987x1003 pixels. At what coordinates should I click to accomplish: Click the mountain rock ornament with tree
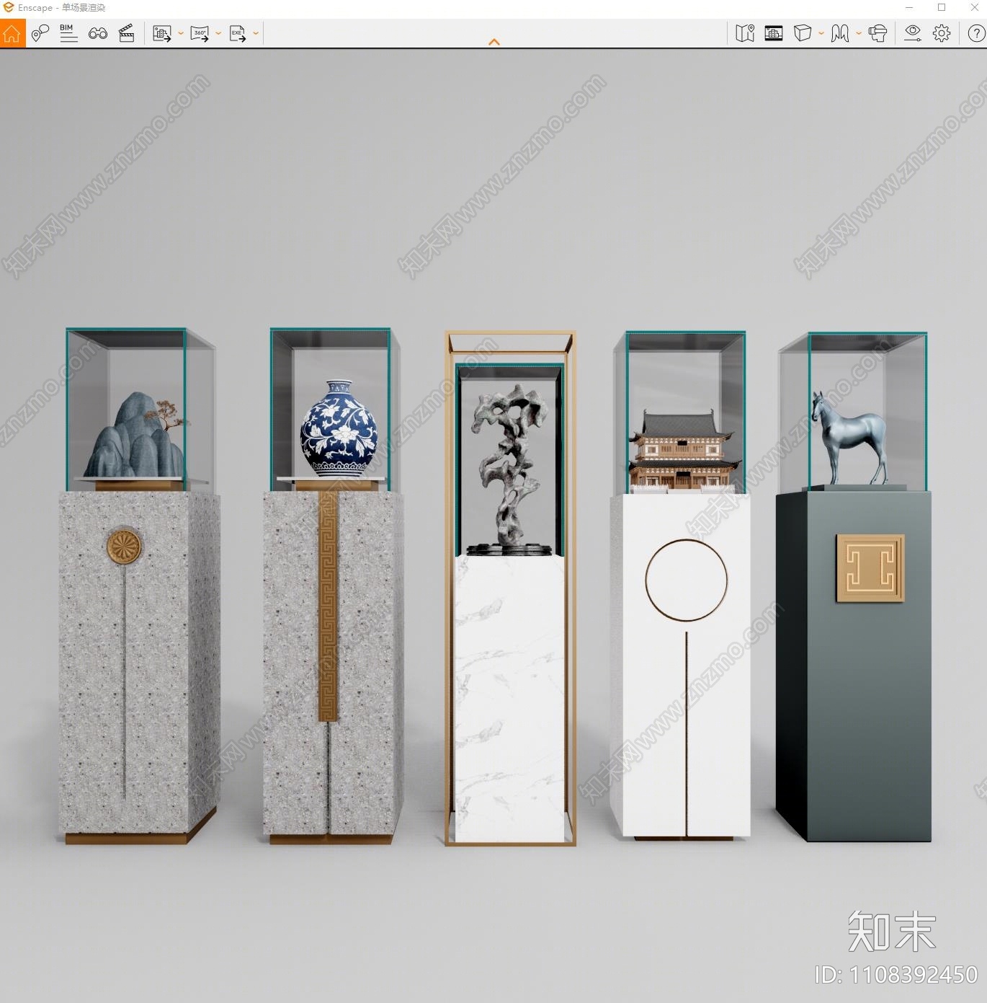[137, 435]
